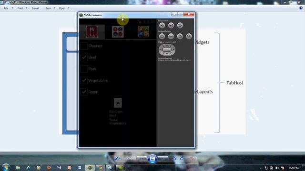
Task: Expand the Burn menu dropdown arrow
Action: 54,8
